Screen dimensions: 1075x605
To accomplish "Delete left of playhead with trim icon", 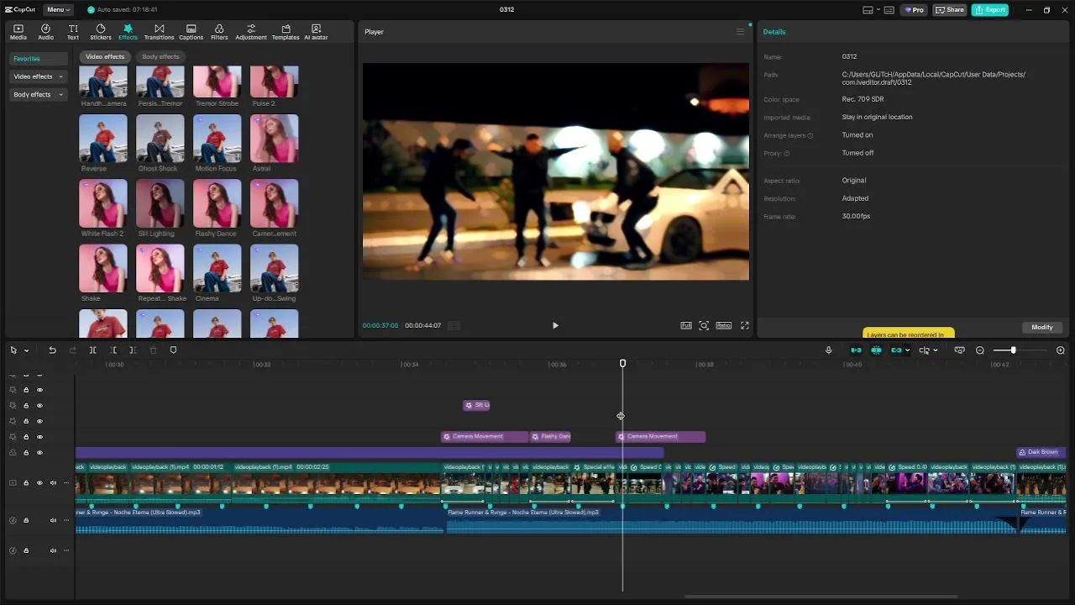I will (113, 350).
